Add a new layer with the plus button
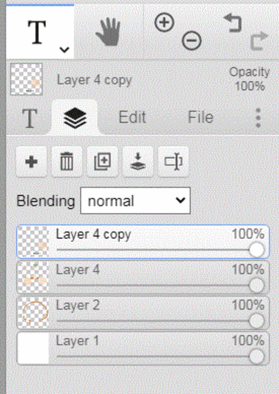This screenshot has height=394, width=279. click(x=31, y=162)
